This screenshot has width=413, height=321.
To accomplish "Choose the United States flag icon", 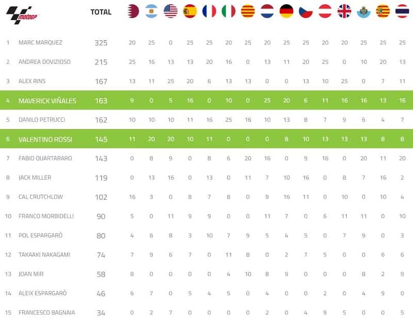I will click(170, 11).
